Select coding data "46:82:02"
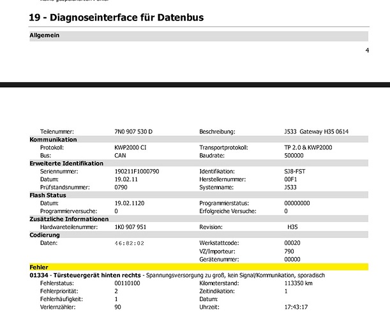Screen dimensions: 390x319 point(130,243)
